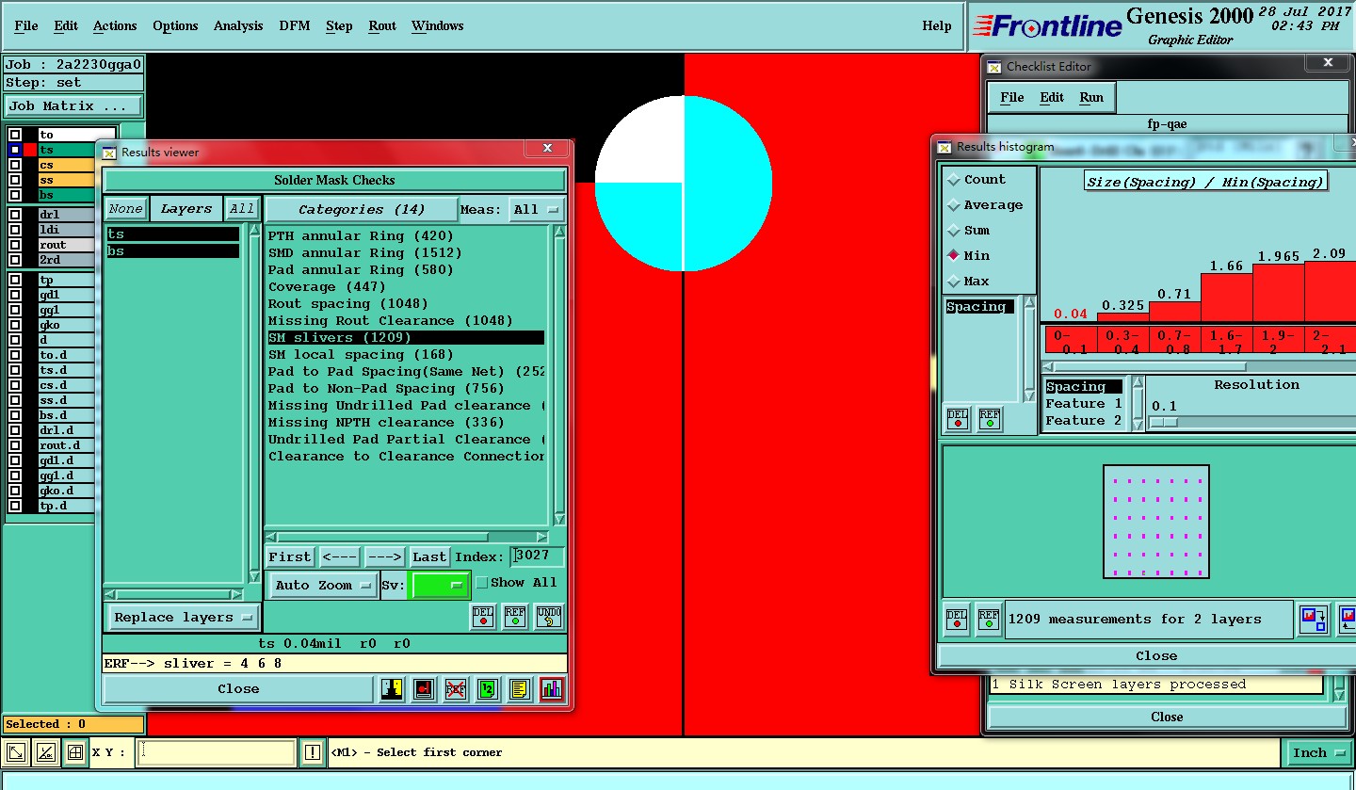Screen dimensions: 1356x790
Task: Open Edit menu in Checklist Editor
Action: 1052,97
